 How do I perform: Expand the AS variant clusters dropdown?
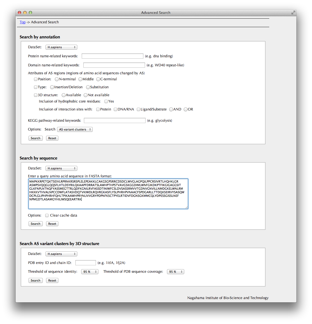click(75, 129)
